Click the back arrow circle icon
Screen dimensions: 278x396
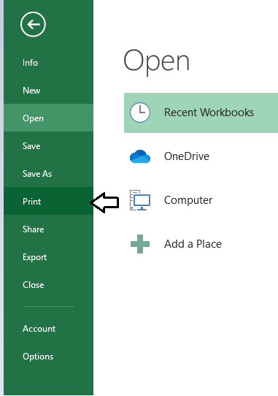(33, 24)
